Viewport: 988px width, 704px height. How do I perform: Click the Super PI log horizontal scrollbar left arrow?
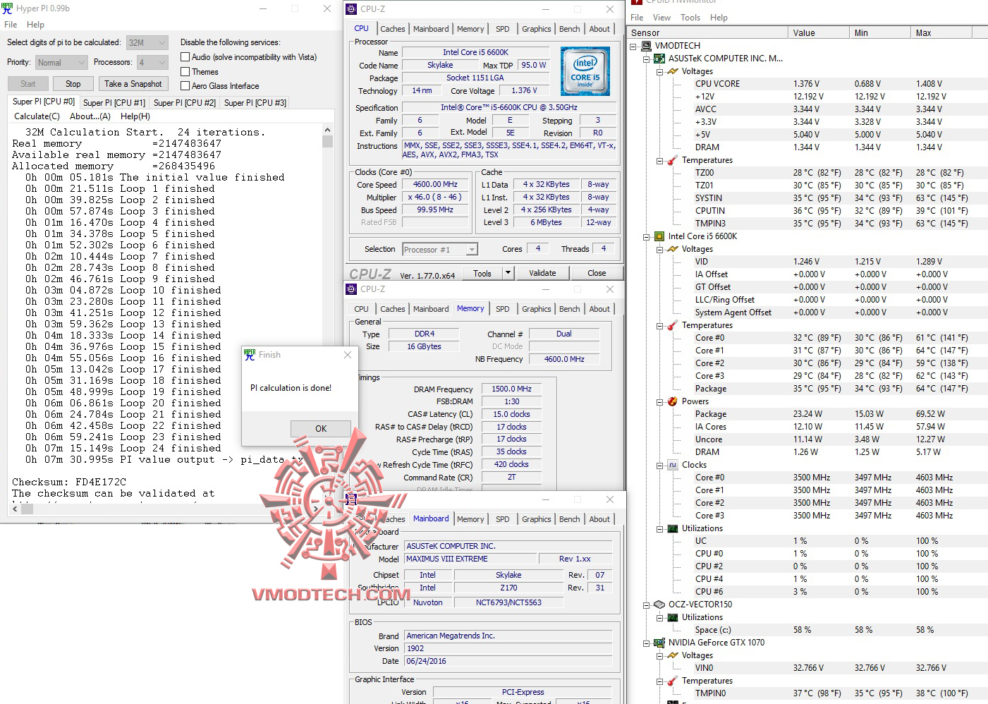pos(16,508)
